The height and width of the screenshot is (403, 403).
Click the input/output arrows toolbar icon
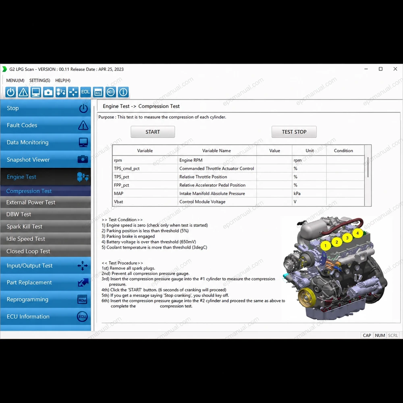(x=73, y=92)
